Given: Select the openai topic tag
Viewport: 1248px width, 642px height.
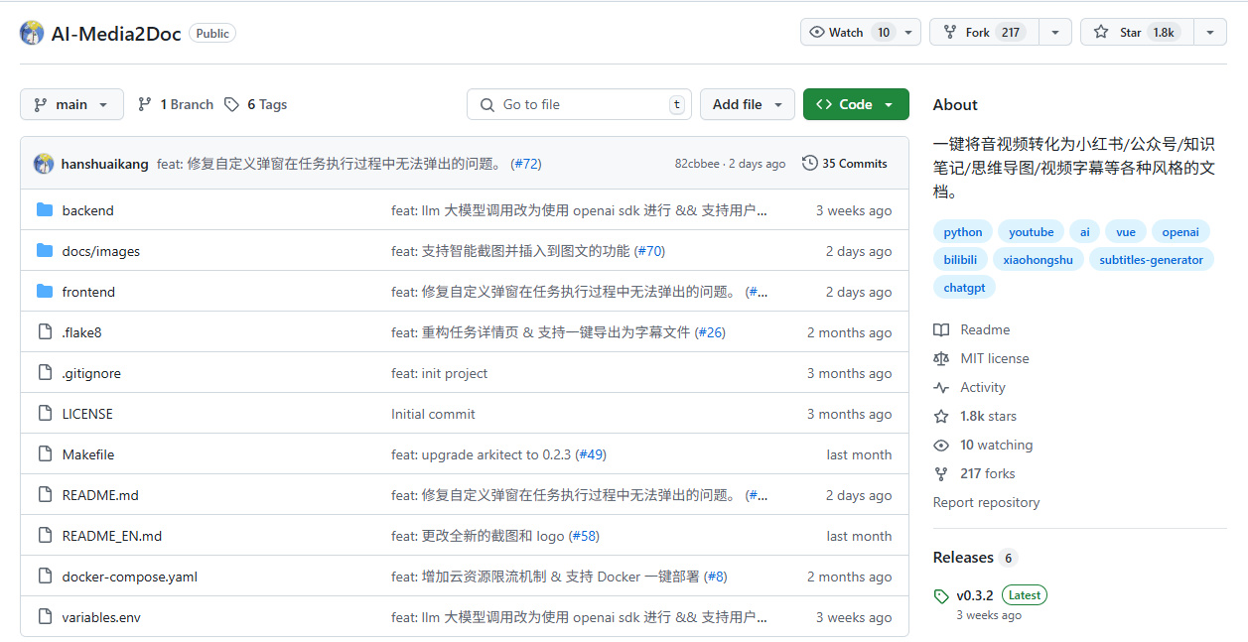Looking at the screenshot, I should click(x=1180, y=231).
